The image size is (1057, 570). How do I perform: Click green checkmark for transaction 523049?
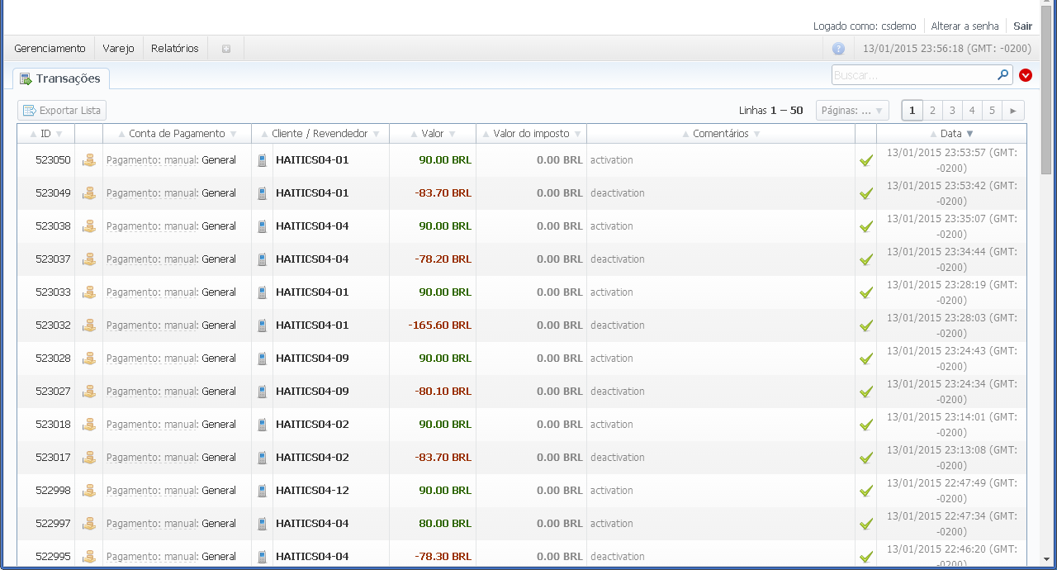point(866,193)
